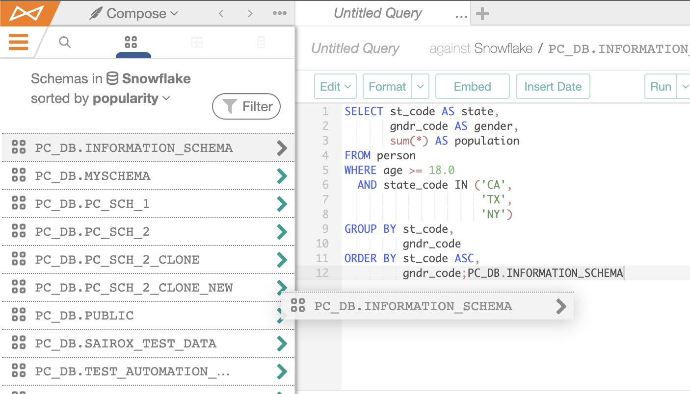
Task: Expand PC_DB.MYSCHEMA chevron
Action: click(x=282, y=176)
